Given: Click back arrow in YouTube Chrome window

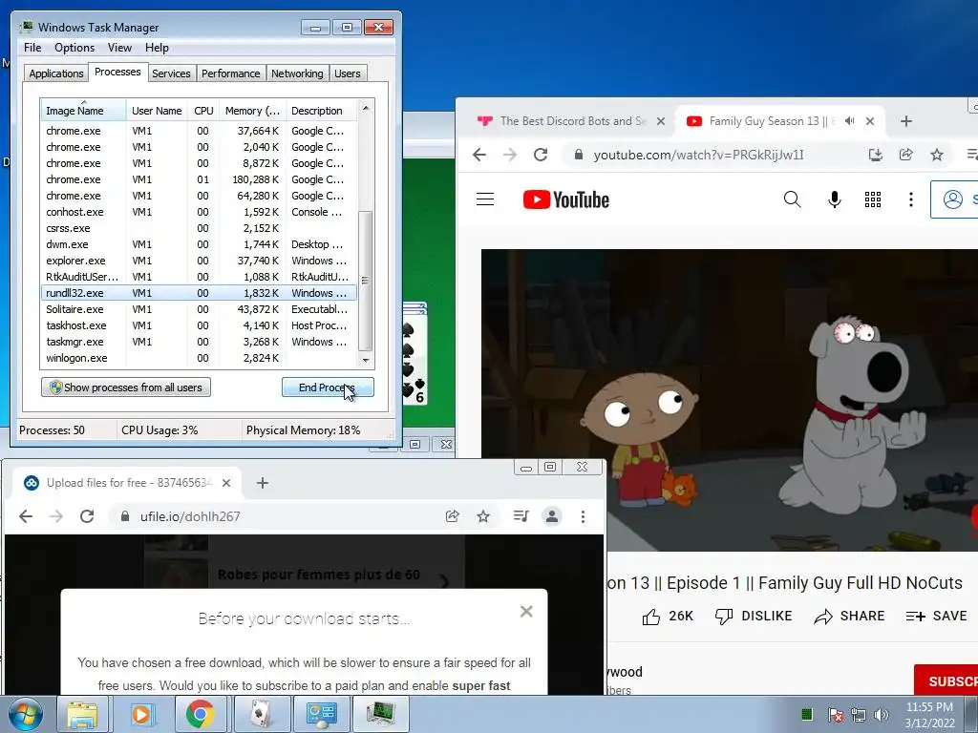Looking at the screenshot, I should (479, 155).
